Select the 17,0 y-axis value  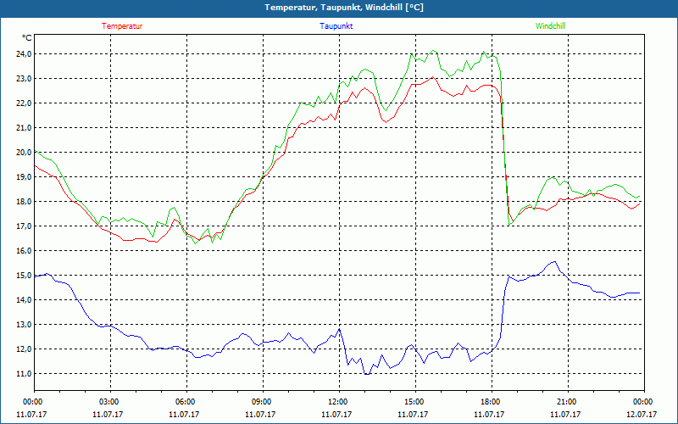(x=21, y=226)
